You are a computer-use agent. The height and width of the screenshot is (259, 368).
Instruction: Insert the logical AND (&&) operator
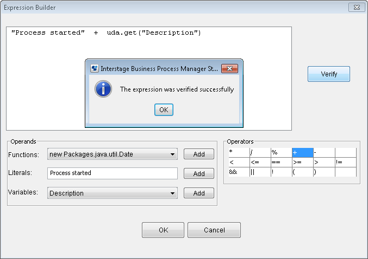tap(239, 172)
